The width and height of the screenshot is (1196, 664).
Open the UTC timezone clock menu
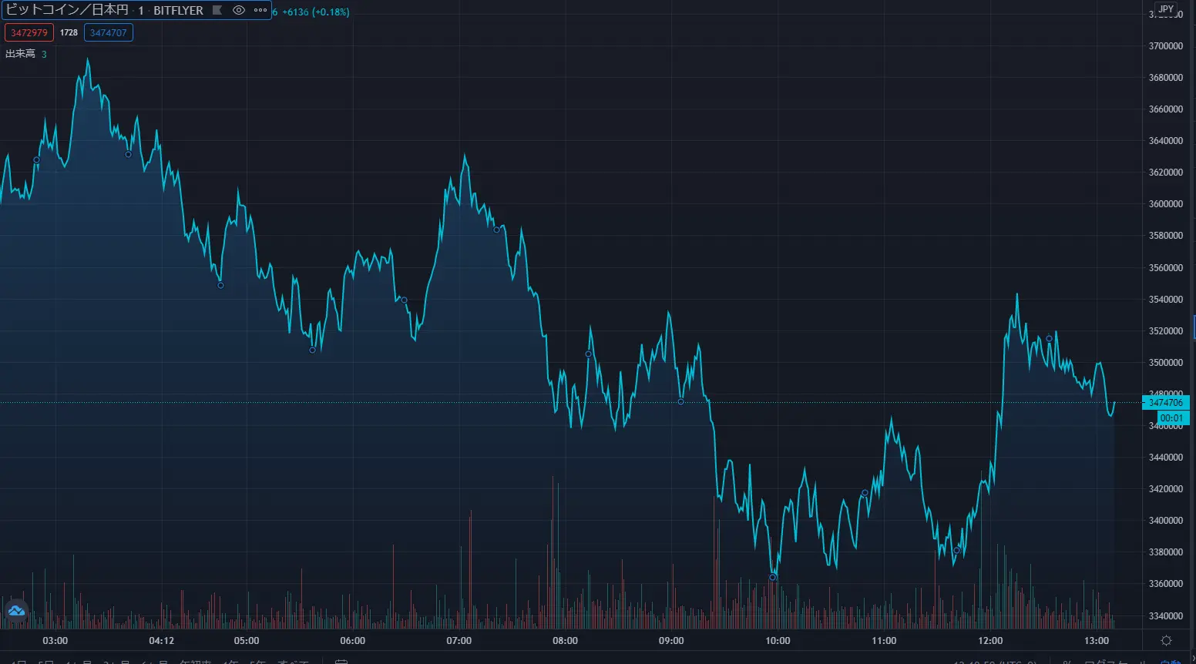coord(994,662)
